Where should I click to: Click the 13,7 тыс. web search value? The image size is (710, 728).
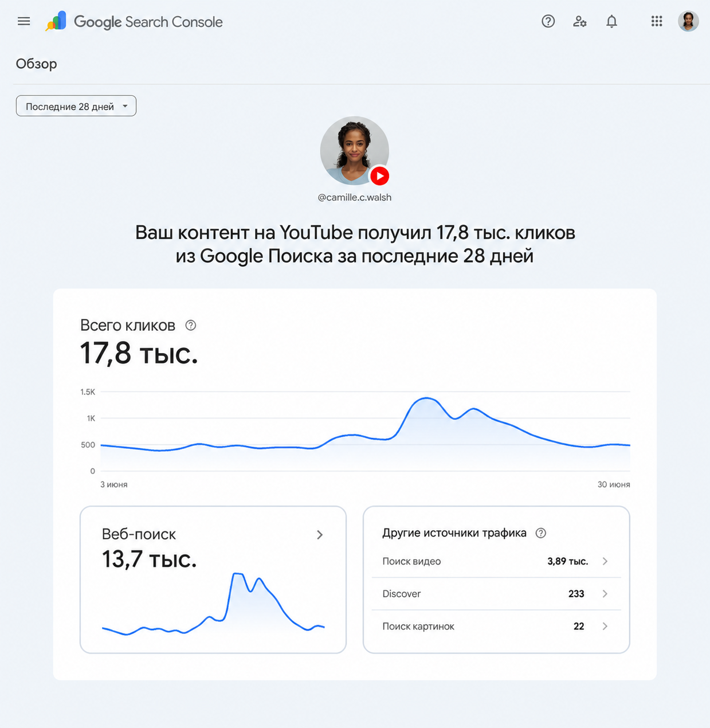149,559
